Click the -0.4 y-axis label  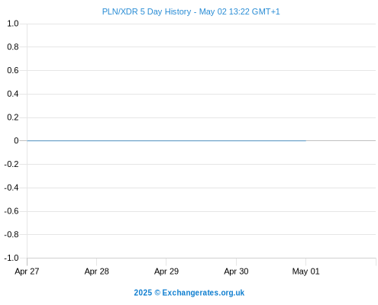tap(11, 188)
